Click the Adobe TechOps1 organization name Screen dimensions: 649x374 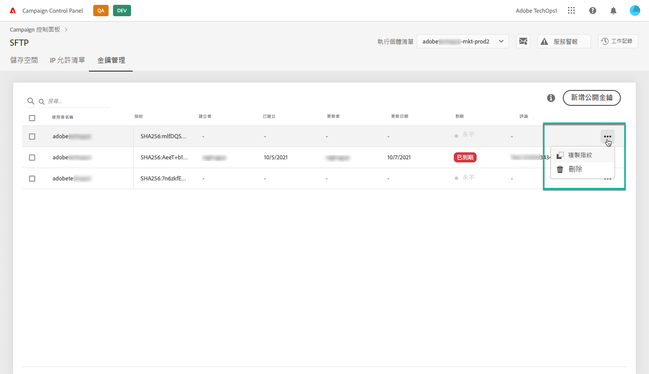coord(536,11)
